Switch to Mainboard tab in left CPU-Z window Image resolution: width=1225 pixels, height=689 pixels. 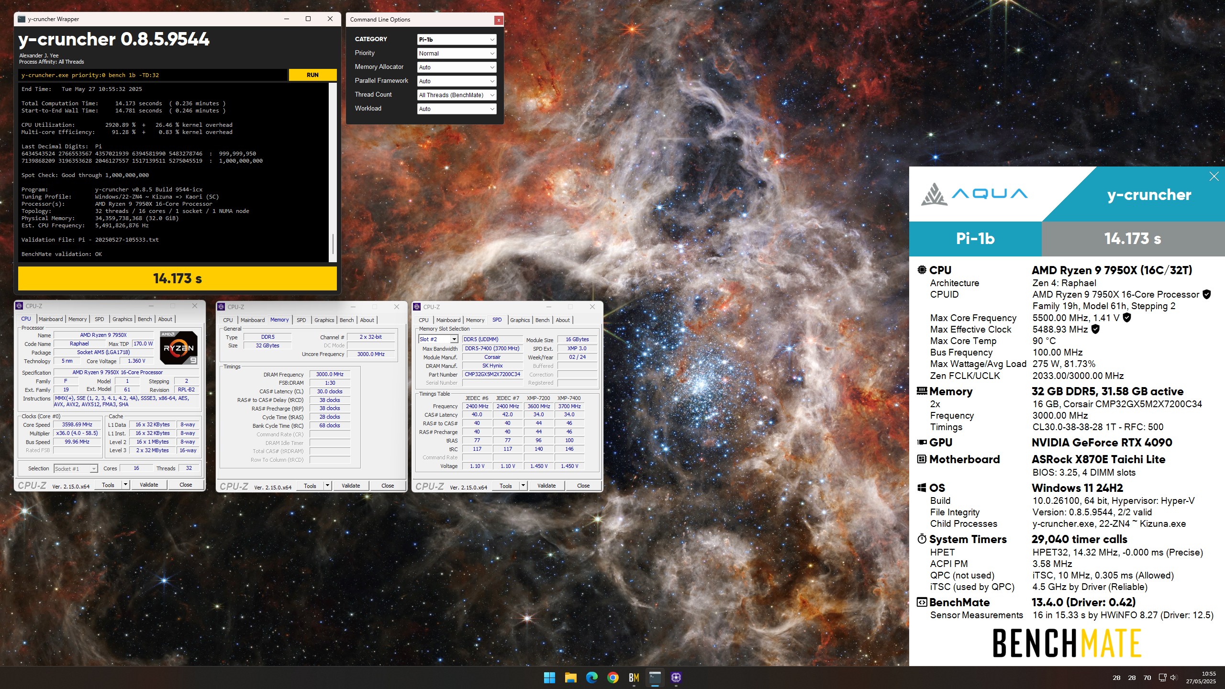51,319
